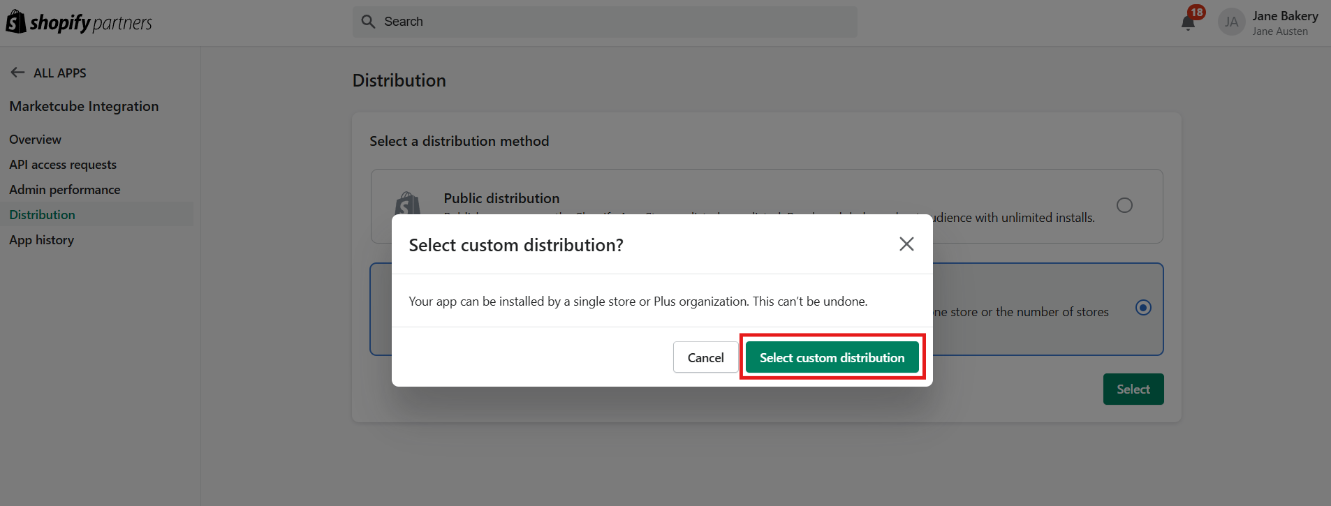Click the 'This can't be undone' message

click(810, 302)
